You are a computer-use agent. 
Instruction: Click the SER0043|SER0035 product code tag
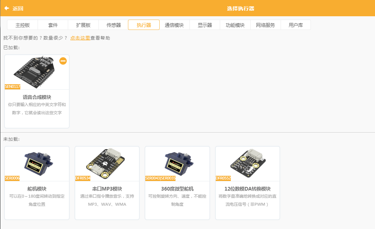click(x=160, y=178)
